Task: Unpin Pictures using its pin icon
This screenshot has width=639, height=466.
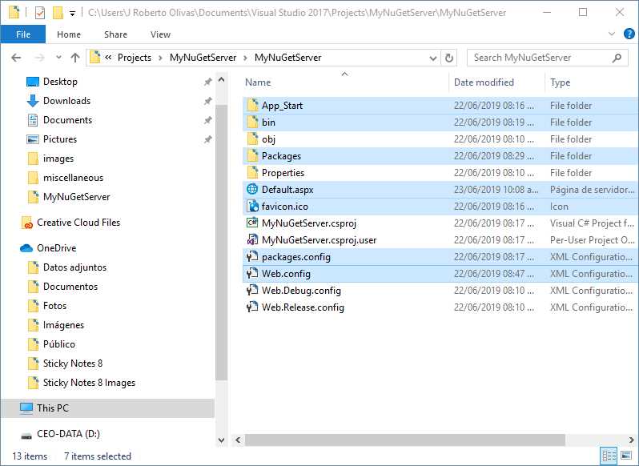Action: (x=208, y=139)
